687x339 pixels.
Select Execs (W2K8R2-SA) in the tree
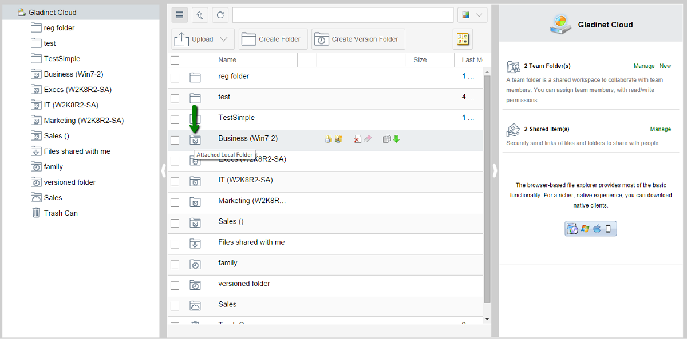pyautogui.click(x=77, y=89)
